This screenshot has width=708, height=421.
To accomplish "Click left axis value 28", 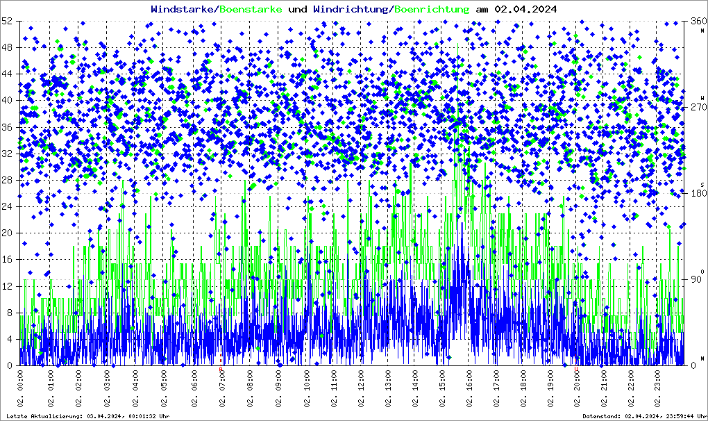I will [7, 180].
